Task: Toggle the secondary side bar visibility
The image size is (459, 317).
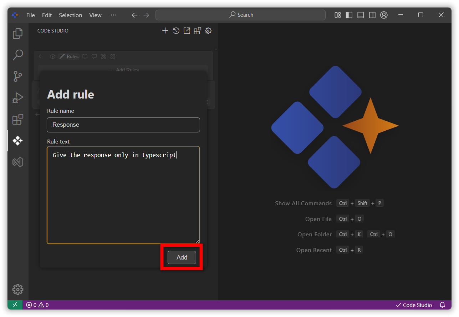Action: 372,15
